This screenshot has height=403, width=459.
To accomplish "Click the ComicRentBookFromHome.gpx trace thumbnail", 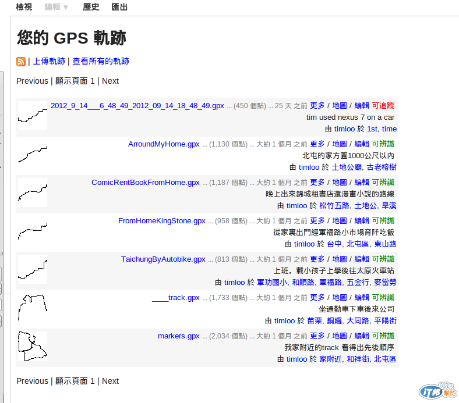I will pos(33,192).
